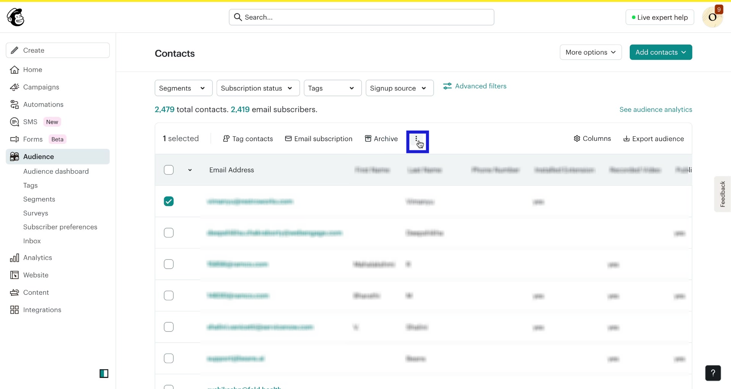The image size is (731, 389).
Task: Open the Columns settings
Action: pyautogui.click(x=592, y=139)
